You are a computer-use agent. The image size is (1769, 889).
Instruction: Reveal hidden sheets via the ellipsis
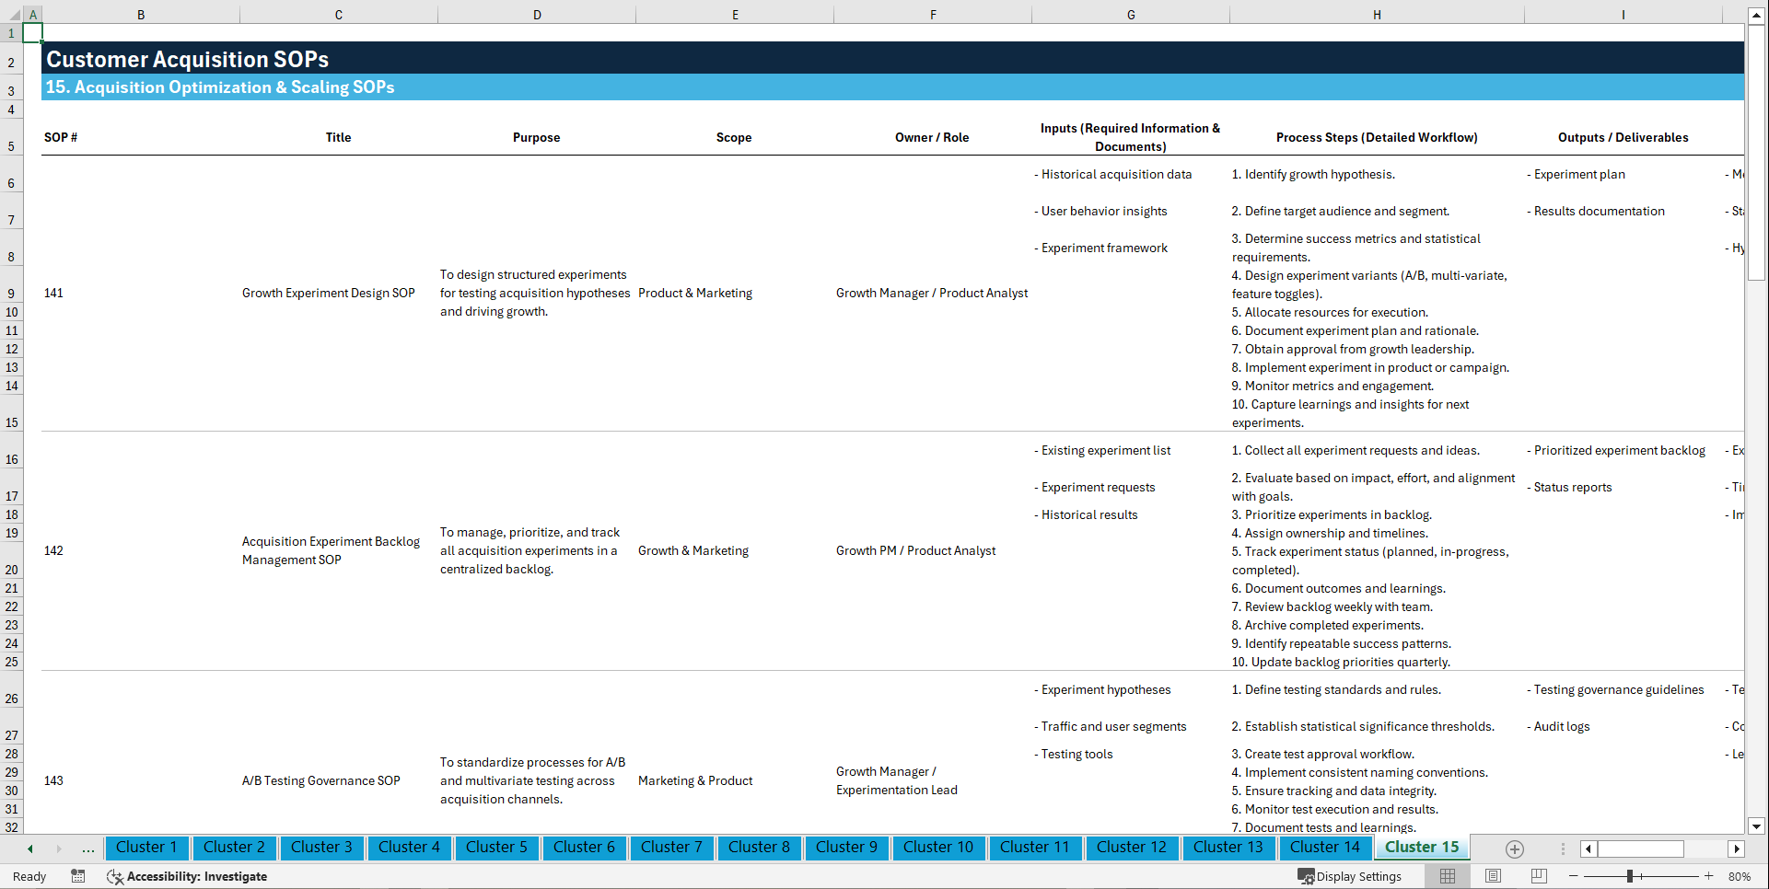click(87, 849)
